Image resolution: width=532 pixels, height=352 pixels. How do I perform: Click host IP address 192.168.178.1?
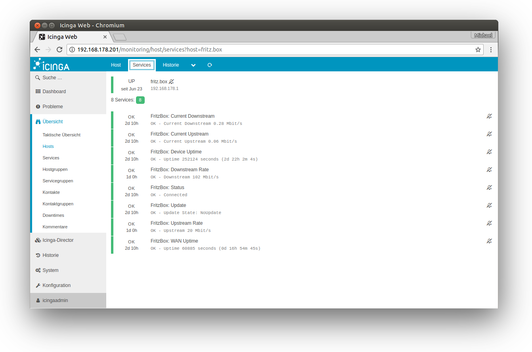pos(165,88)
